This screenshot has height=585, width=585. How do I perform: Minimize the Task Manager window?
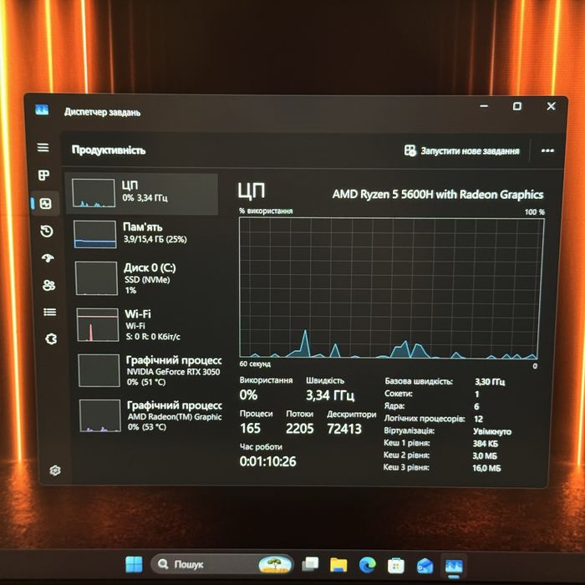point(484,106)
